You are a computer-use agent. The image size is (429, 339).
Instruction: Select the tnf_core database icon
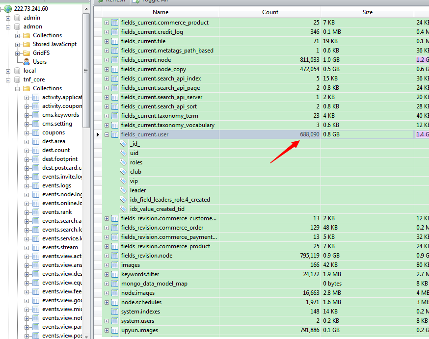coord(17,79)
